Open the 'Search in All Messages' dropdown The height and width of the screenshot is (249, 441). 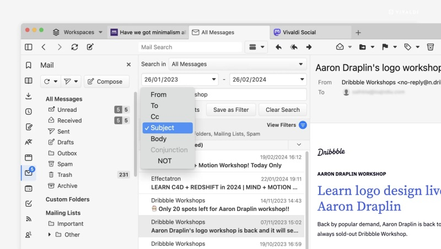pyautogui.click(x=238, y=64)
